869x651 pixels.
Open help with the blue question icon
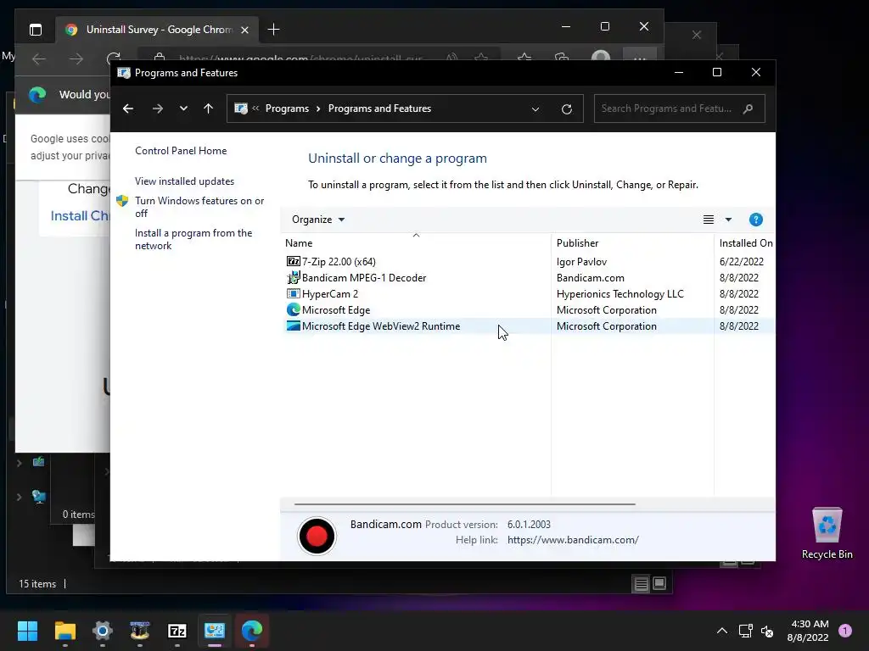756,220
